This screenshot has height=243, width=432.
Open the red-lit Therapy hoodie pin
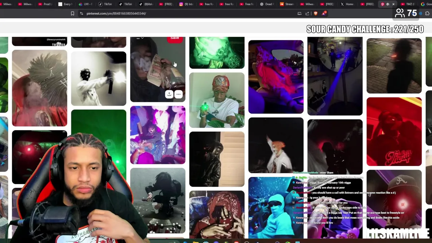(x=394, y=132)
